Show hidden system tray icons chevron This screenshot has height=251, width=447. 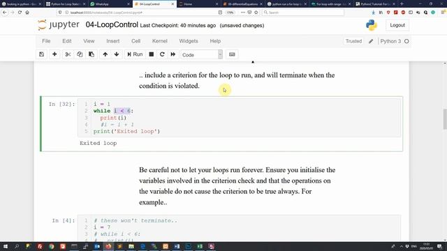(401, 246)
